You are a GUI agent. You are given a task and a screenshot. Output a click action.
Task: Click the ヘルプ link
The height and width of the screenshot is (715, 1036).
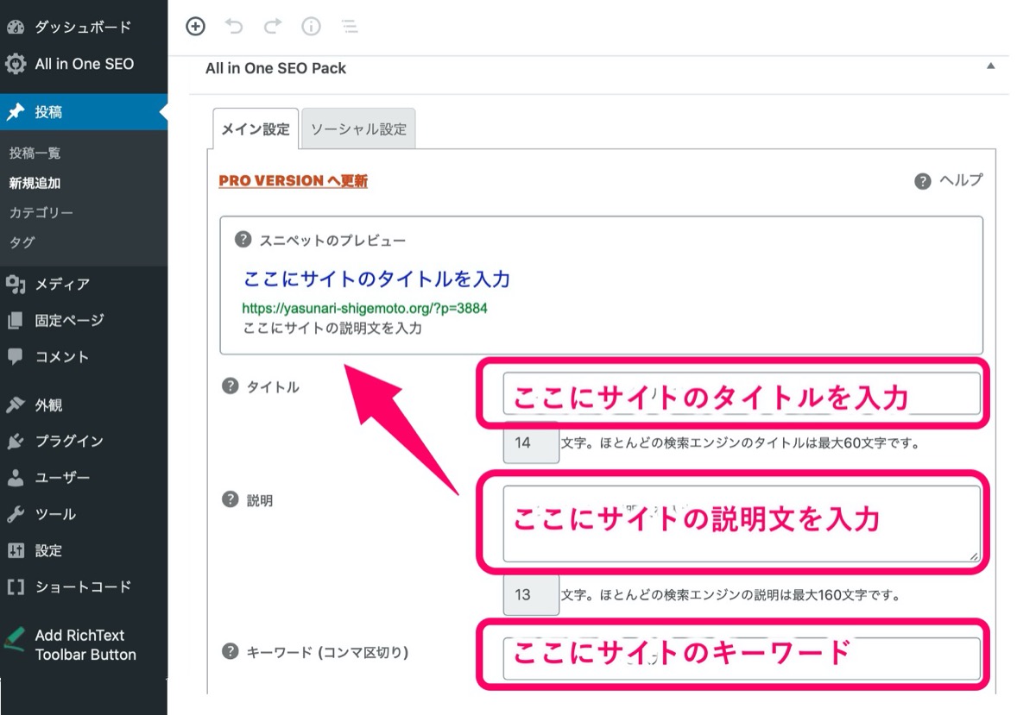coord(960,180)
